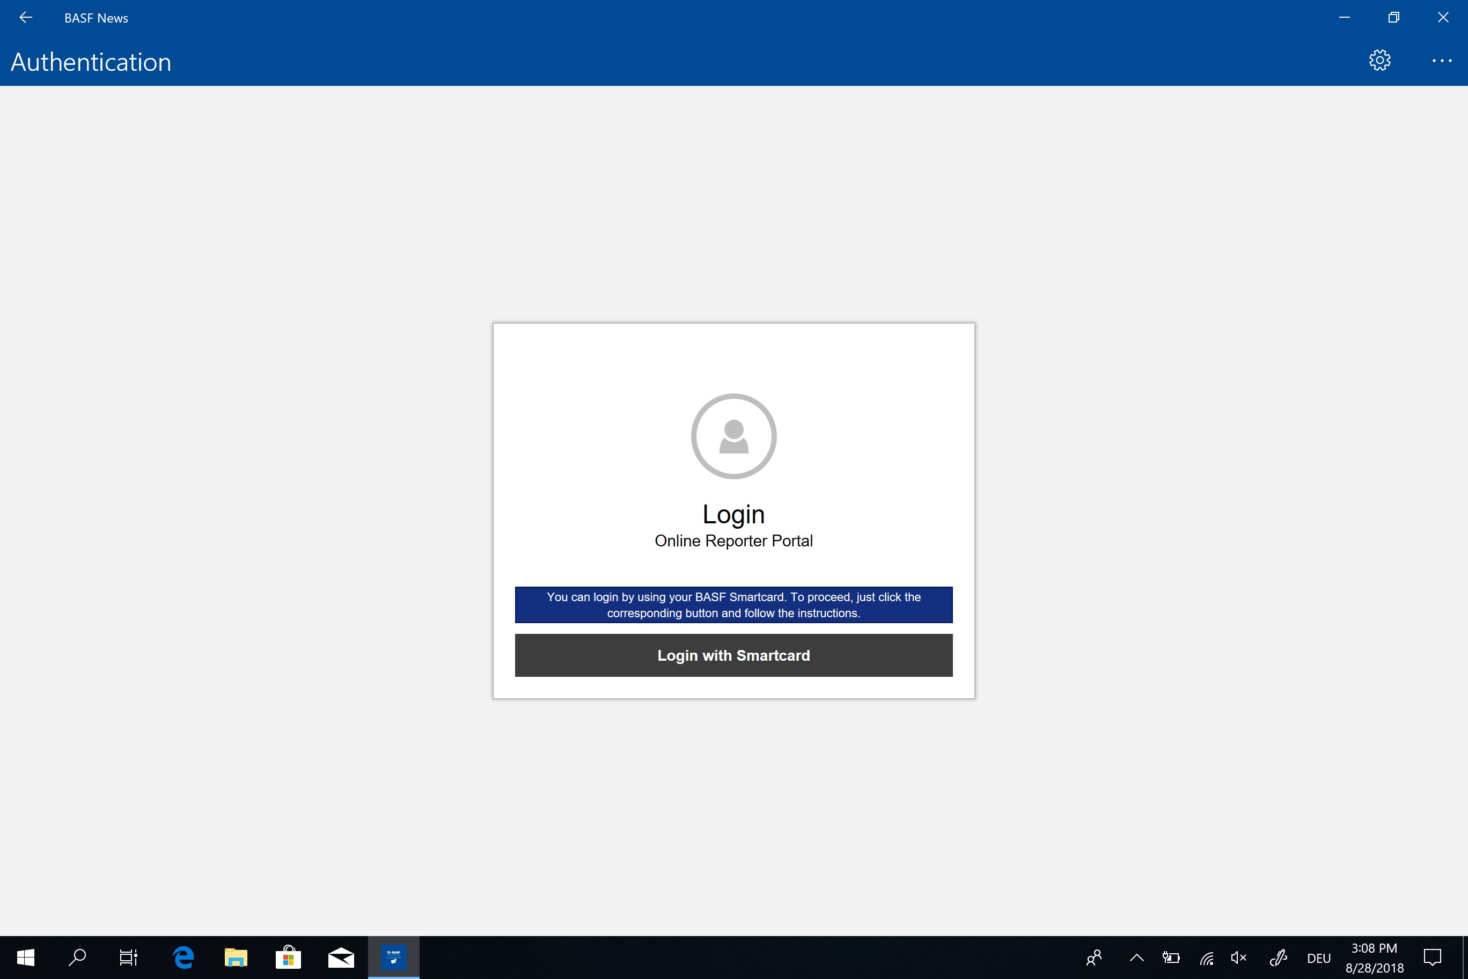Click the user avatar circle on the login card
1468x979 pixels.
click(x=733, y=436)
